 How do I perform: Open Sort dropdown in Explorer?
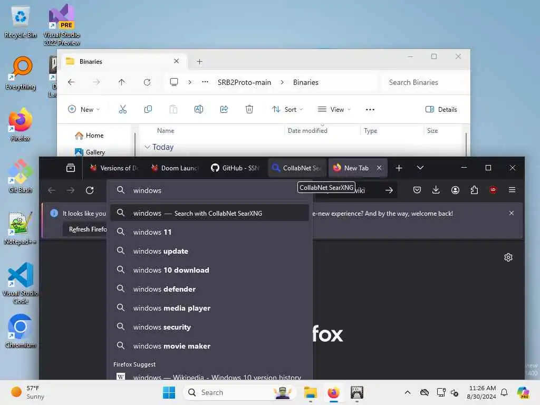click(x=287, y=110)
